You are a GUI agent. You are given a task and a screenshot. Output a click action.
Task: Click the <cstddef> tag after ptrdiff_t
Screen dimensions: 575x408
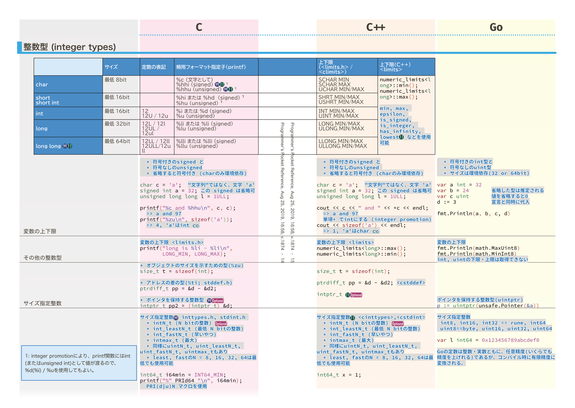pyautogui.click(x=411, y=283)
